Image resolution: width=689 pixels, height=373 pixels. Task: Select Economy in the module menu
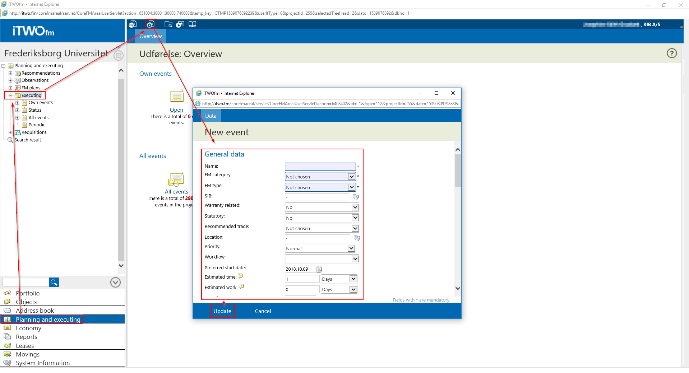(28, 328)
